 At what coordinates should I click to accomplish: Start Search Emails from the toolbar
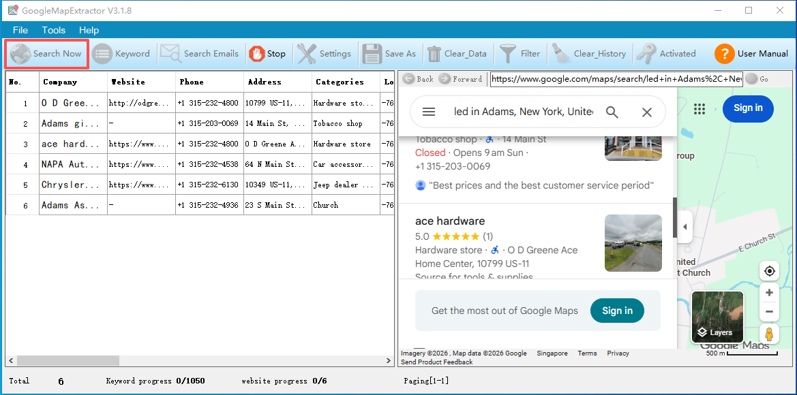170,54
